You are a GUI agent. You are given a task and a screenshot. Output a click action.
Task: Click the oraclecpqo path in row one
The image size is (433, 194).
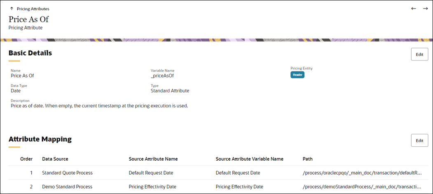click(x=365, y=173)
